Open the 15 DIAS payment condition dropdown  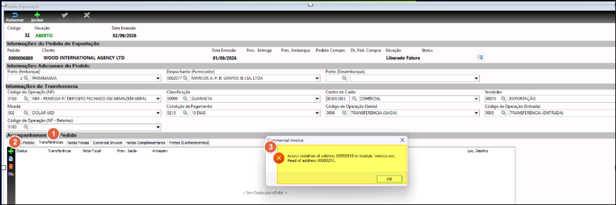(x=317, y=113)
